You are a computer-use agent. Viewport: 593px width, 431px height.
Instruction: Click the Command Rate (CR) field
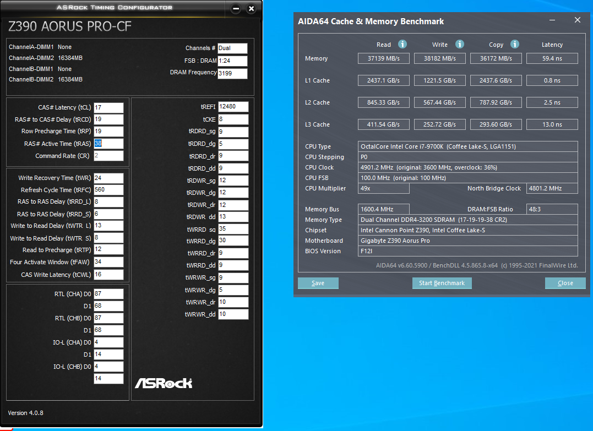(x=108, y=155)
